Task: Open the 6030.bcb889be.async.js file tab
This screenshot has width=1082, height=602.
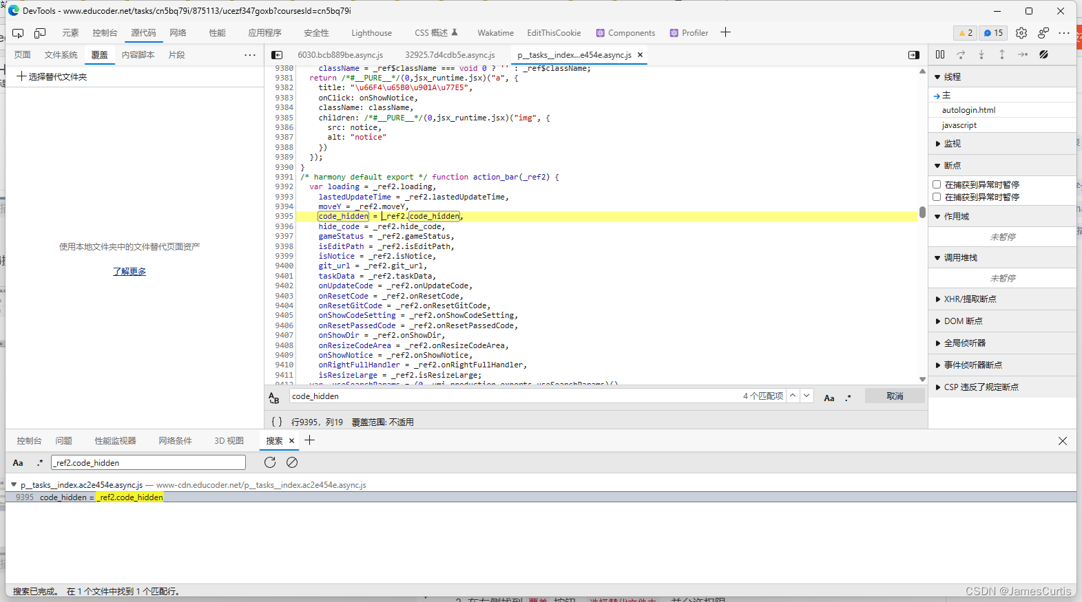Action: [340, 55]
